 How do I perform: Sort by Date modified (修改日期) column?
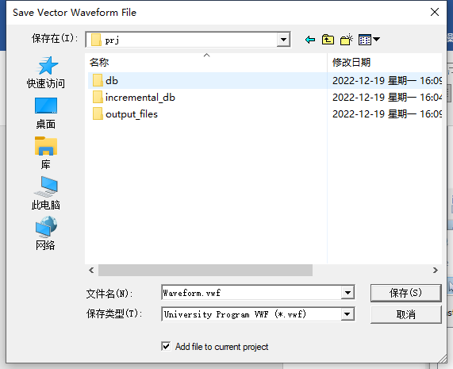(385, 62)
